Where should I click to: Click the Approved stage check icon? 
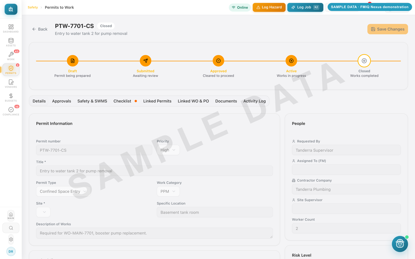point(218,61)
